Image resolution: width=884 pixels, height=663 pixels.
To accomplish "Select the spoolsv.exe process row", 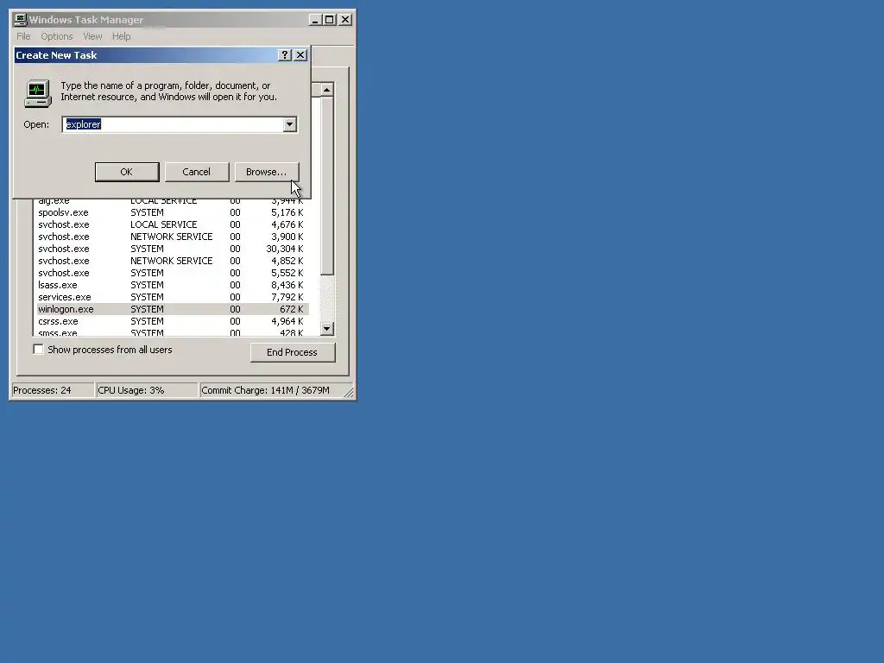I will 171,212.
